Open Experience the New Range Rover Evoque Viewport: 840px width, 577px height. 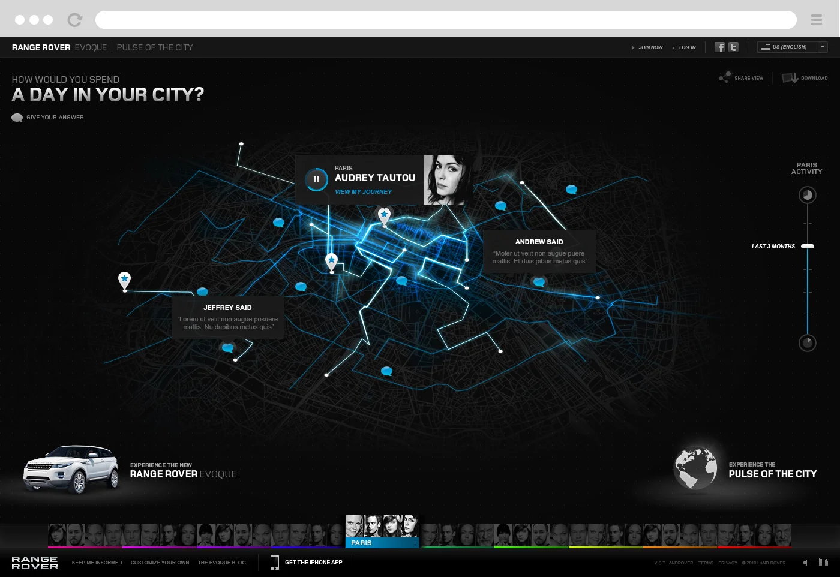(184, 470)
